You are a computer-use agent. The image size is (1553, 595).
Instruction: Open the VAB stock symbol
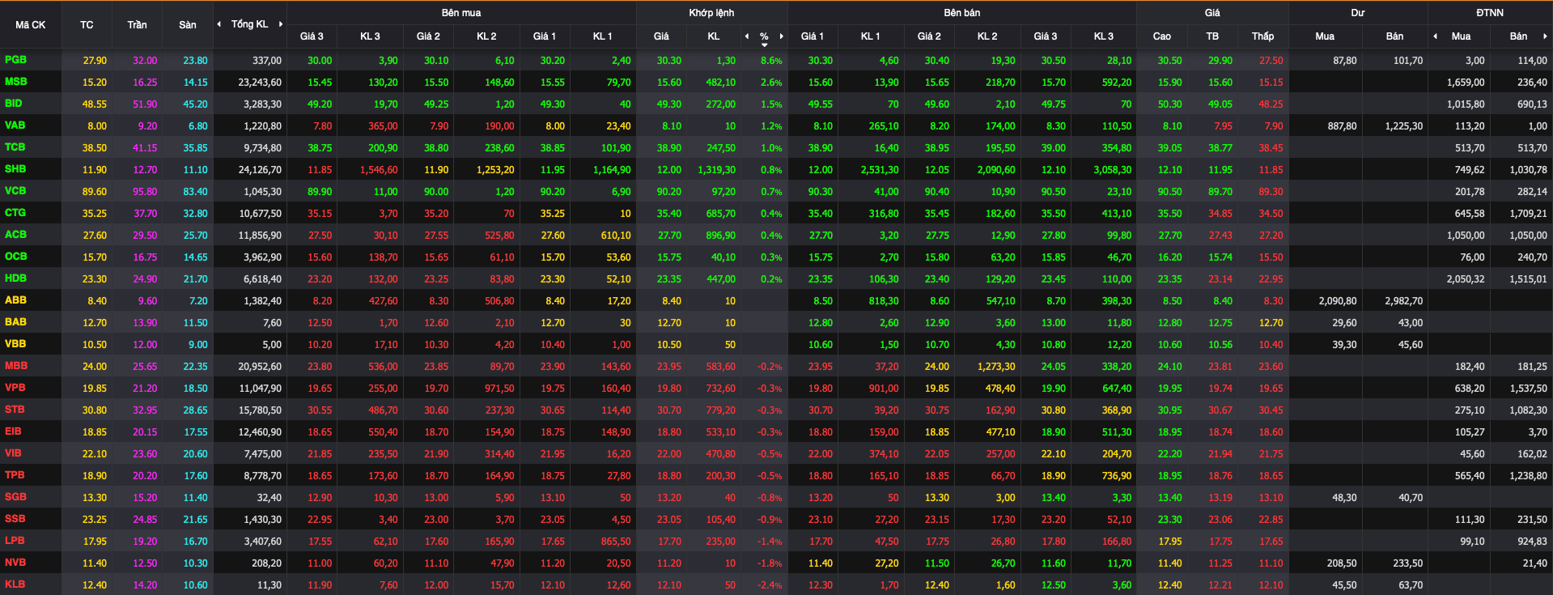pos(15,125)
